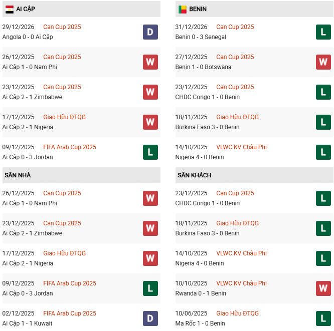The width and height of the screenshot is (334, 331).
Task: Click the W badge for Rwanda vs Benin
Action: click(323, 288)
